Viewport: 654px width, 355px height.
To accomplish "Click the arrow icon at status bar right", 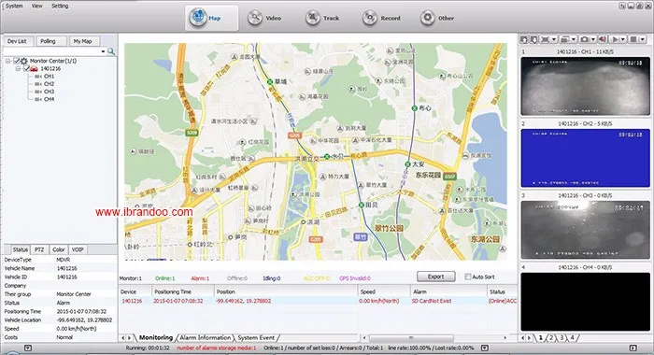I will 633,348.
